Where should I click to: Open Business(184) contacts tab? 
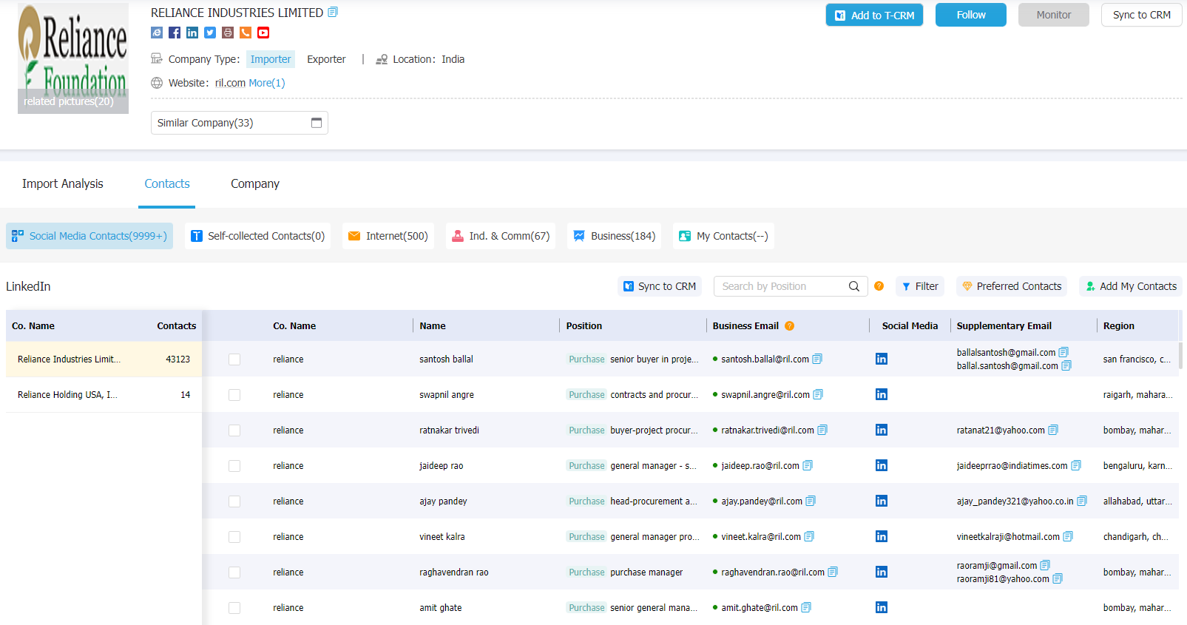(615, 236)
